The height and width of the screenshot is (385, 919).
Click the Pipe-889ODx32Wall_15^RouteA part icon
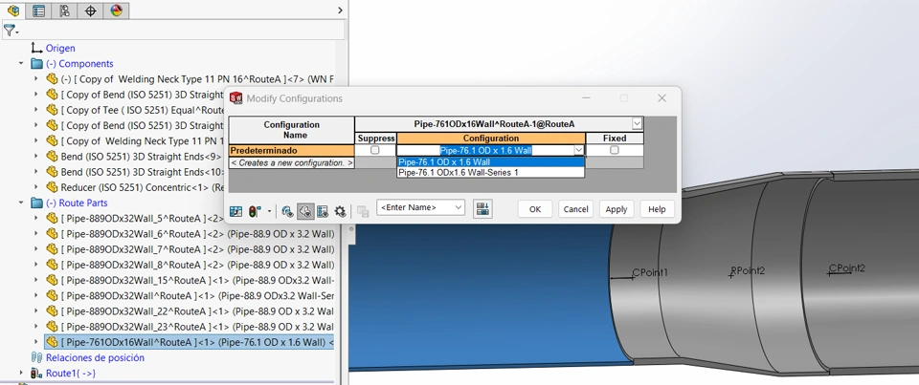coord(52,280)
